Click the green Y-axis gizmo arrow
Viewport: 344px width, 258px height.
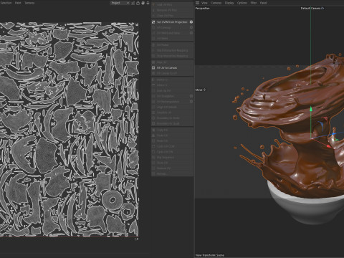tap(311, 109)
